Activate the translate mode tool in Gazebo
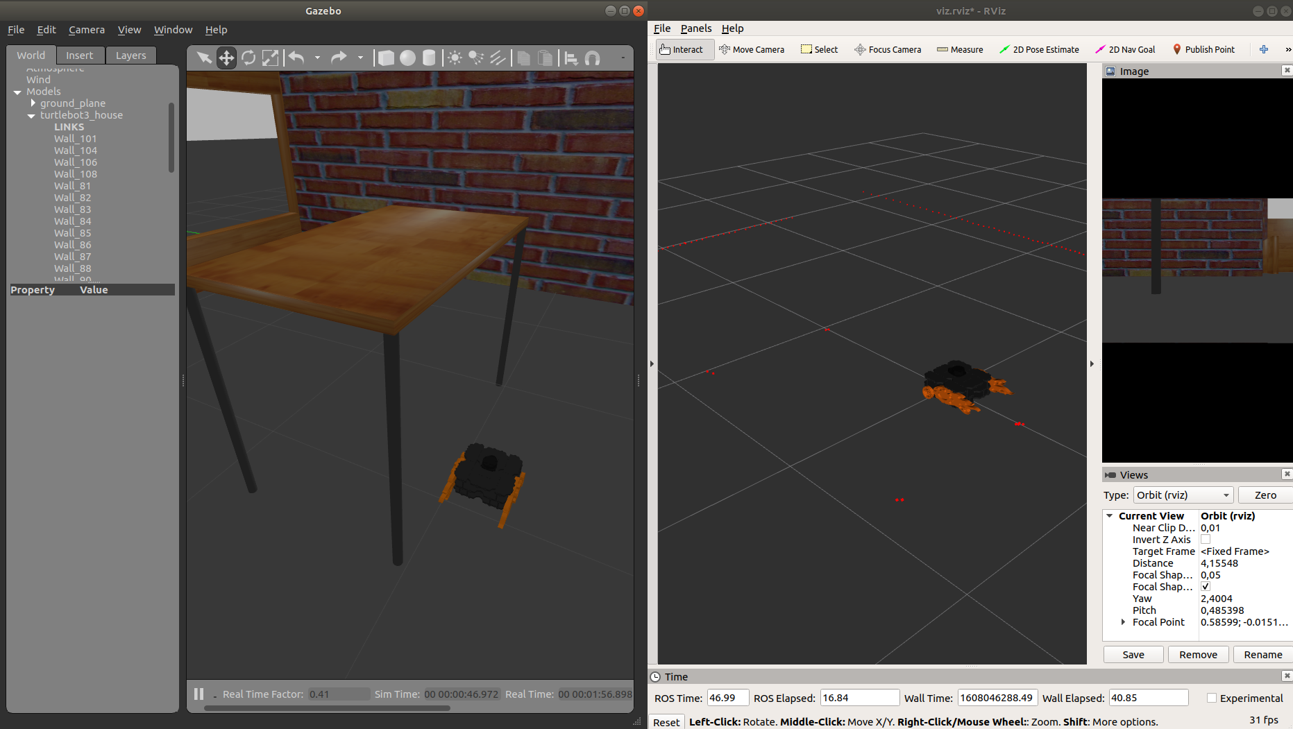This screenshot has height=729, width=1293. click(226, 58)
